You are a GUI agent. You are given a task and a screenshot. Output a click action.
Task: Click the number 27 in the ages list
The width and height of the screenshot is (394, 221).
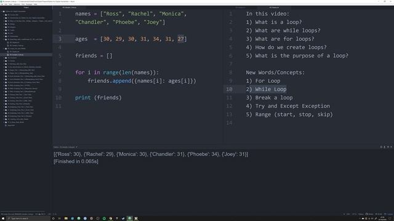click(180, 39)
